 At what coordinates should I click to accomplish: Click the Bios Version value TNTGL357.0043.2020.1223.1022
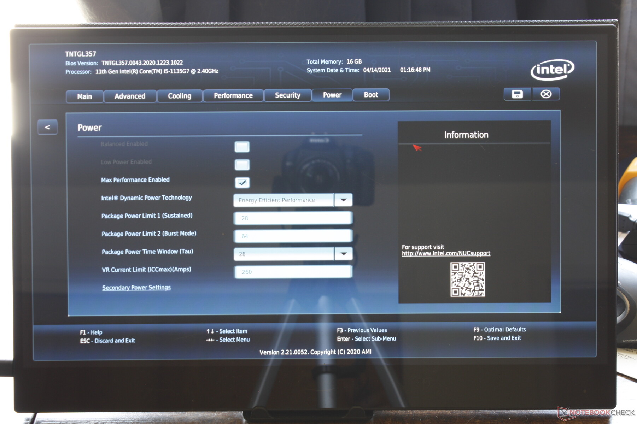[x=142, y=63]
